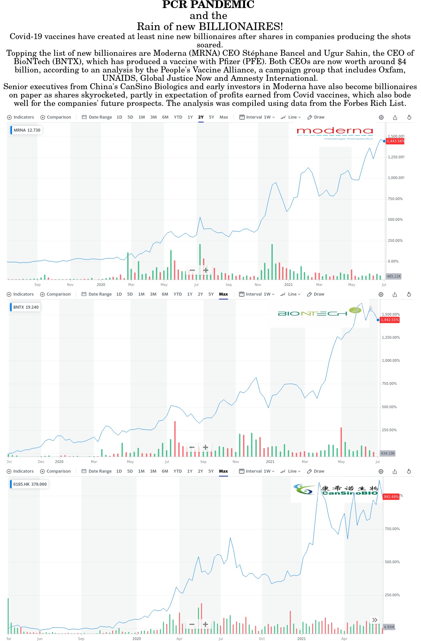
Task: Share the MRNA chart
Action: click(395, 117)
